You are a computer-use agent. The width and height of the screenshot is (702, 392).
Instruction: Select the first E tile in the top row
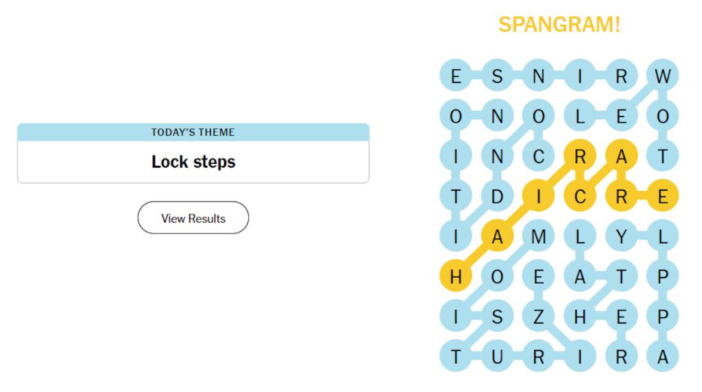click(x=456, y=75)
